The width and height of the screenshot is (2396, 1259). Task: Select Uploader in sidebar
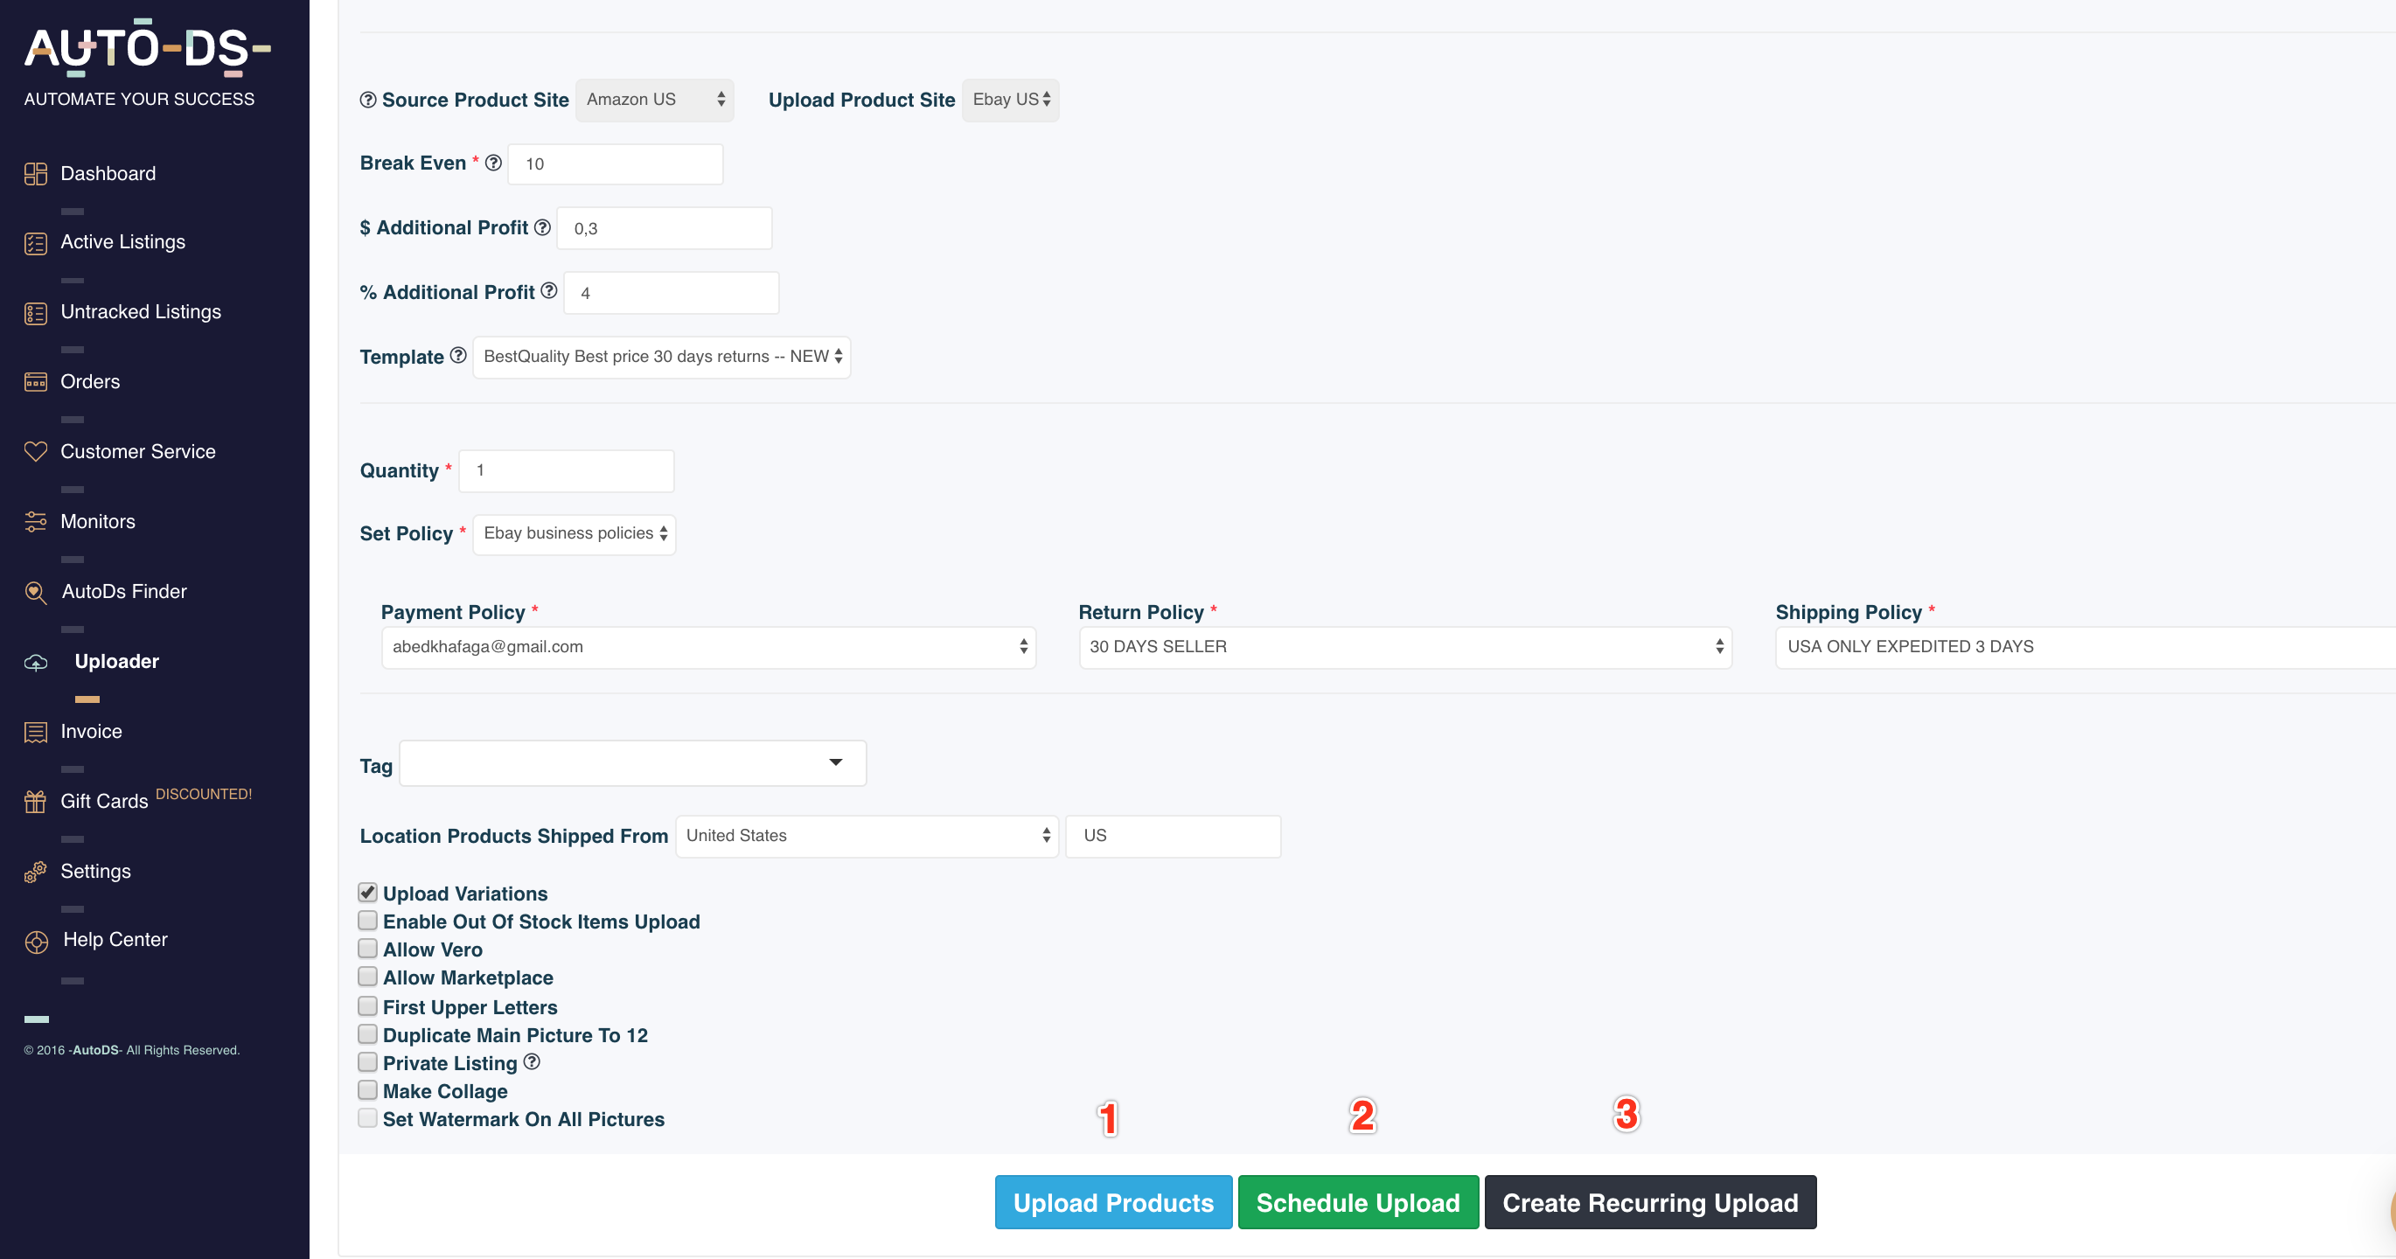coord(116,661)
